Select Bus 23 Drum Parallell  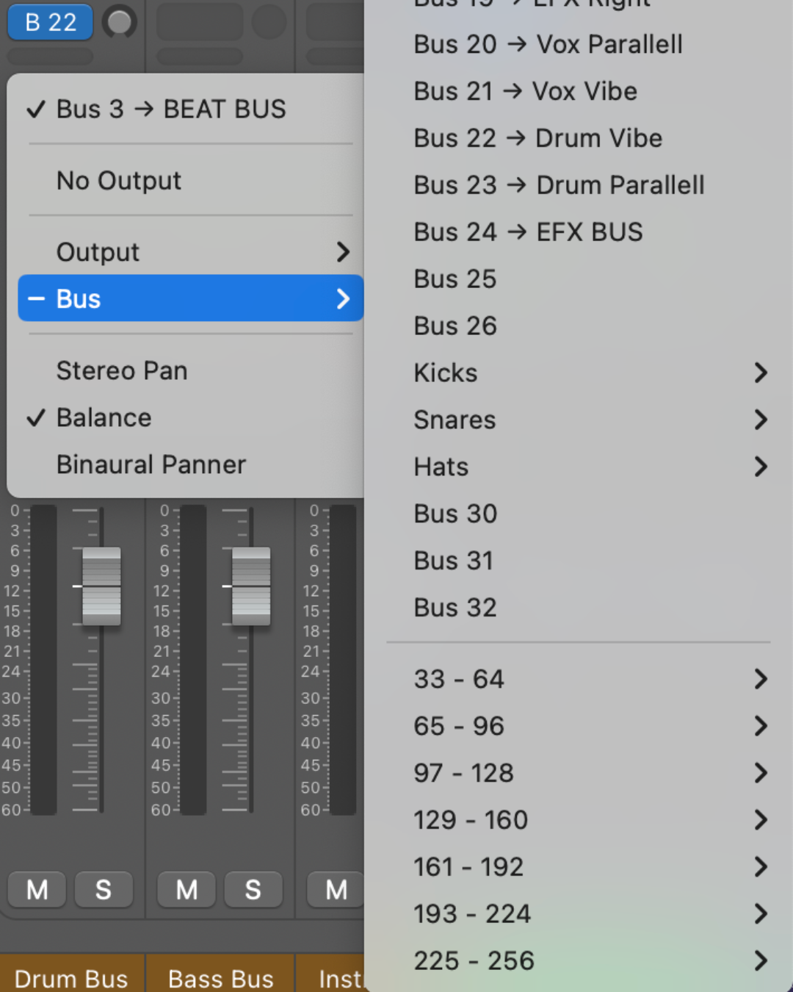[x=559, y=185]
